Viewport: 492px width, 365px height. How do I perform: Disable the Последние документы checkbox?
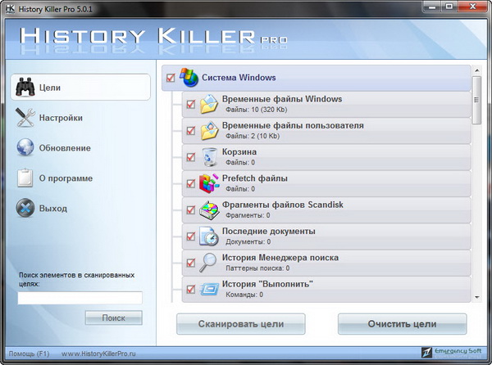tap(191, 237)
